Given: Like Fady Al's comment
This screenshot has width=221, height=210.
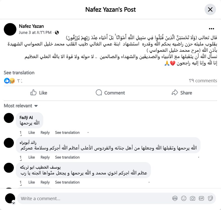Looking at the screenshot, I should [32, 133].
